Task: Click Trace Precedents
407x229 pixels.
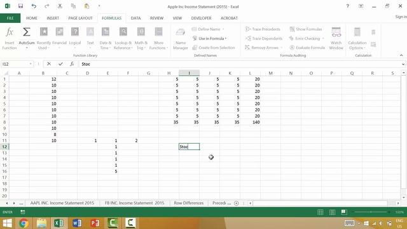Action: 263,29
